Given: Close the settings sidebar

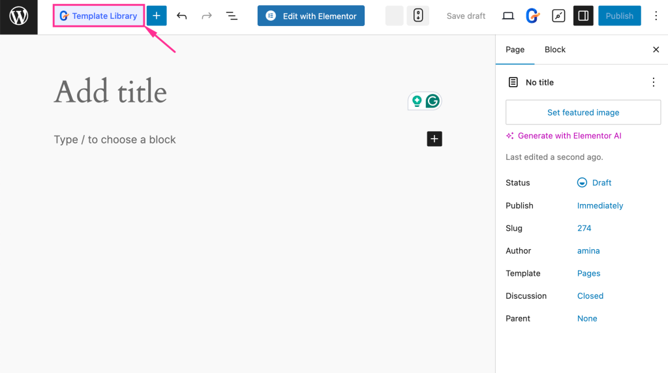Looking at the screenshot, I should pos(656,50).
